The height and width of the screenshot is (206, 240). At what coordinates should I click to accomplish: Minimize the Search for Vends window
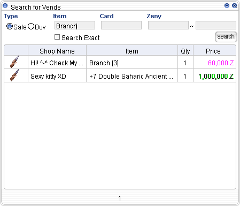point(227,6)
